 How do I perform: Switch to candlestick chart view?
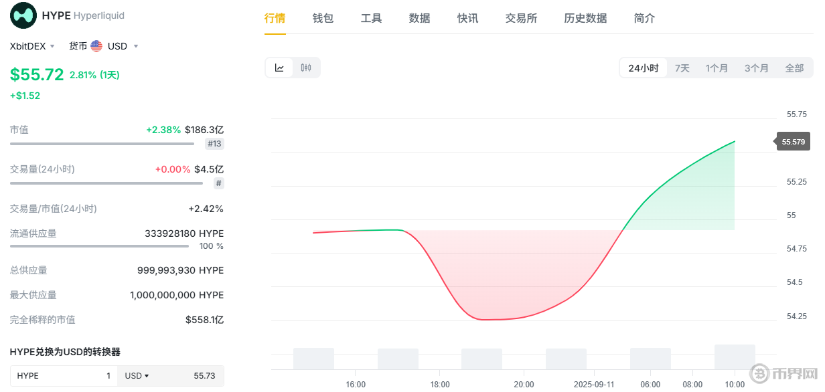pyautogui.click(x=306, y=68)
